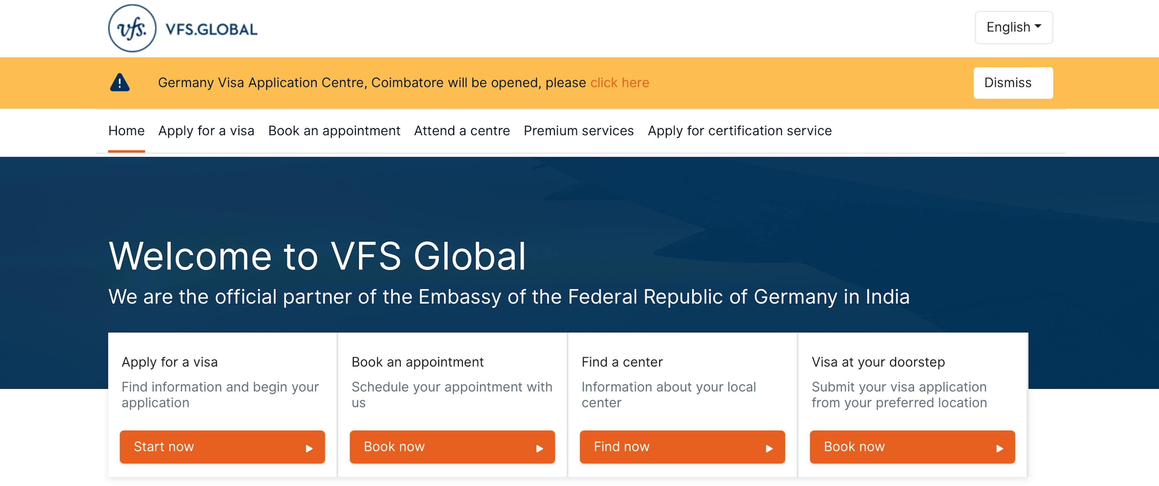Navigate to Premium services

point(579,130)
